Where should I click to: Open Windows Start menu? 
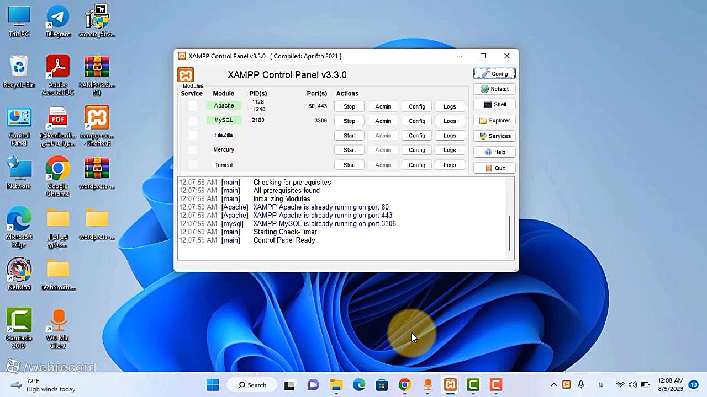coord(213,385)
